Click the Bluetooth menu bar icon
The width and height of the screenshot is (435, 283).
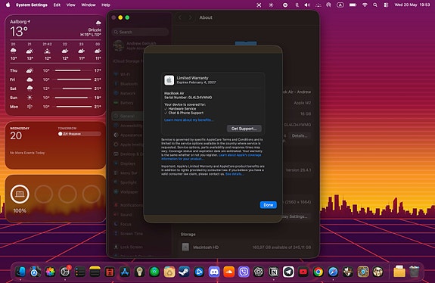297,5
